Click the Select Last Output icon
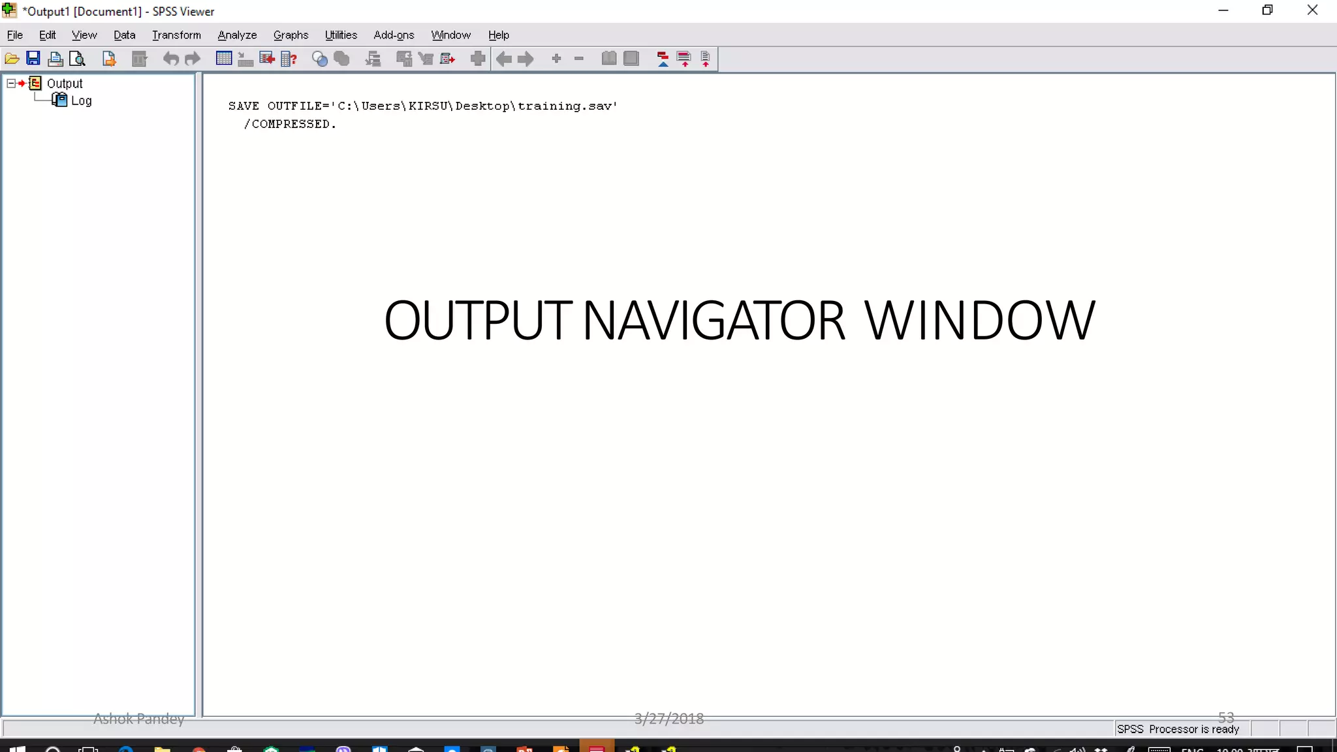The height and width of the screenshot is (752, 1337). coord(373,59)
